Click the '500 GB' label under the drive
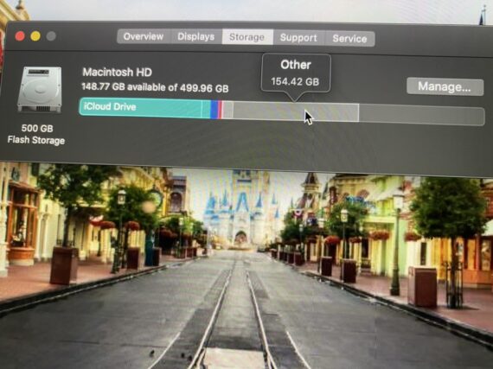 (37, 128)
